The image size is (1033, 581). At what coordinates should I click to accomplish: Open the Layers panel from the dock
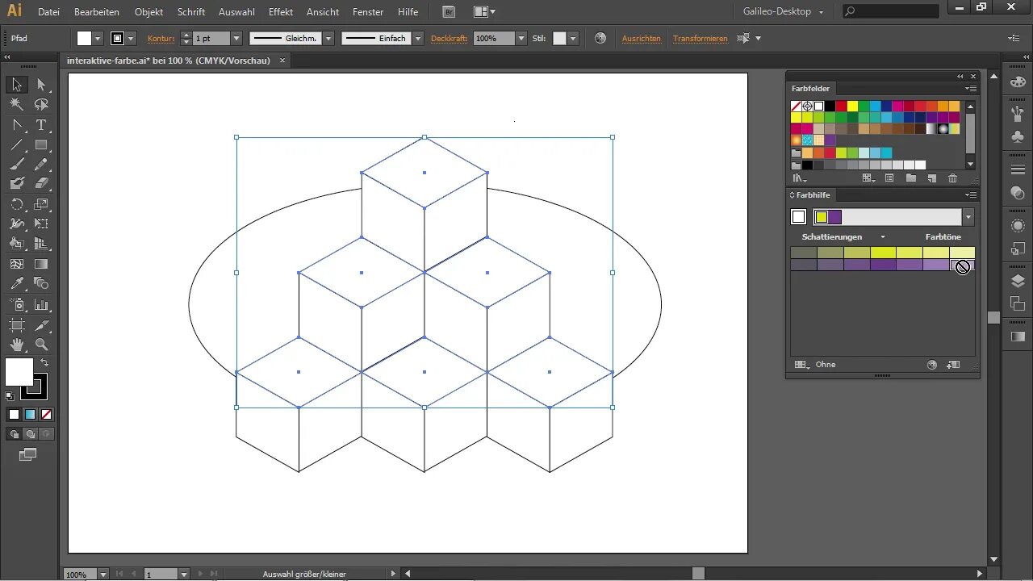1018,280
